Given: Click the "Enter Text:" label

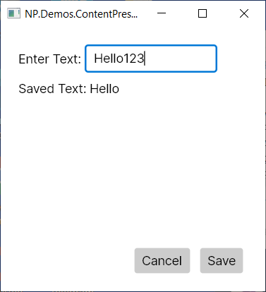Looking at the screenshot, I should [49, 59].
